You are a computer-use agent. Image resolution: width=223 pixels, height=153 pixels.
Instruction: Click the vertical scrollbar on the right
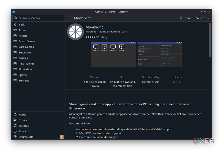210,40
